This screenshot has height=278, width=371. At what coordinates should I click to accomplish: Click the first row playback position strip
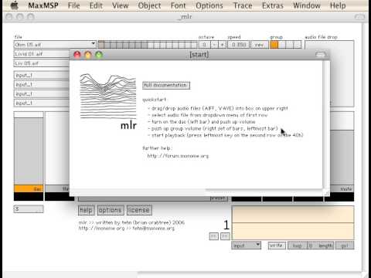(148, 45)
